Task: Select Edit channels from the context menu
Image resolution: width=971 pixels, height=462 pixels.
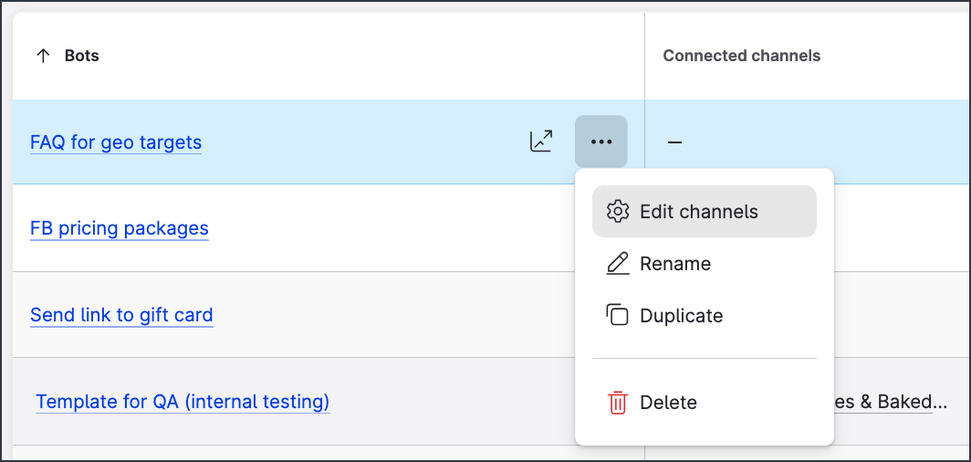Action: click(x=699, y=212)
